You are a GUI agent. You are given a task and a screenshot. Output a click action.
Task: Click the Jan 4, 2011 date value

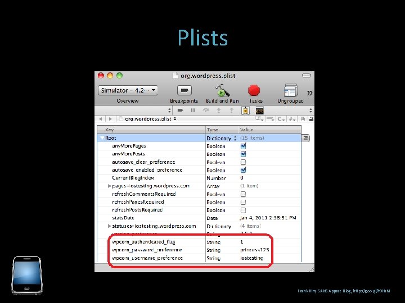point(268,218)
